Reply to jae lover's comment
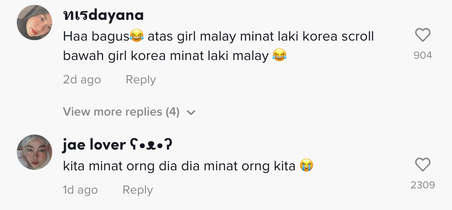Viewport: 452px width, 210px height. pyautogui.click(x=138, y=190)
